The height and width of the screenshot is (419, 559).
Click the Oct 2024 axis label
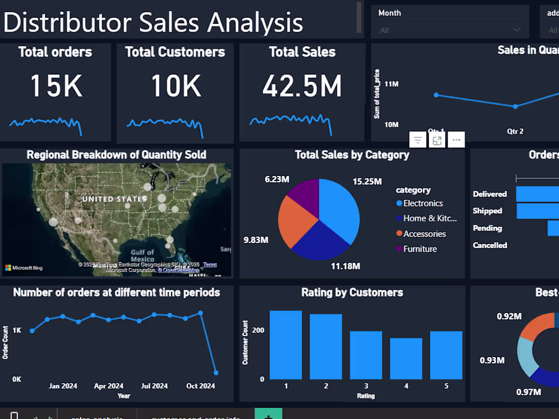(x=200, y=386)
